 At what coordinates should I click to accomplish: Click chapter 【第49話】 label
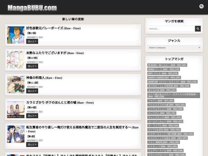click(32, 107)
